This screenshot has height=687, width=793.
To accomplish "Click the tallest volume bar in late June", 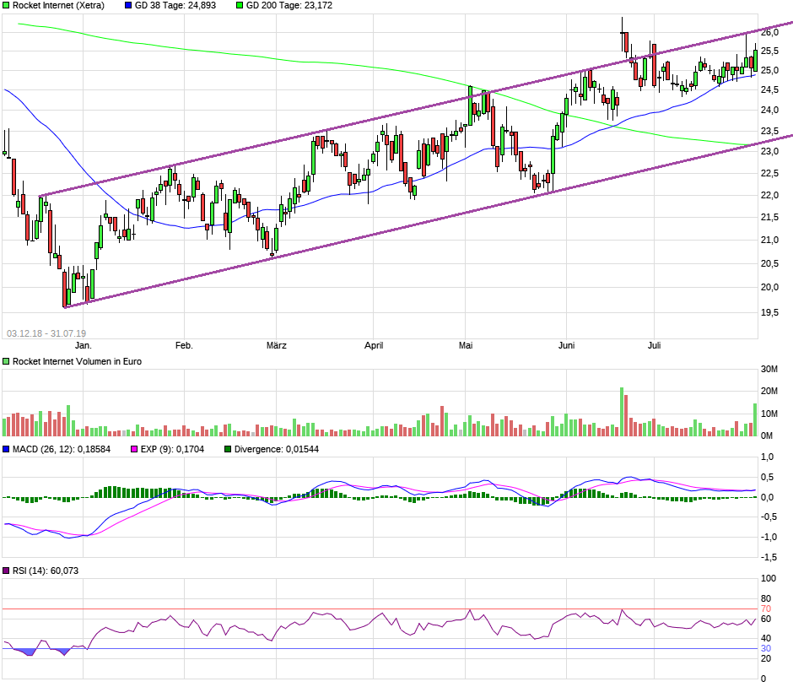I will (622, 409).
